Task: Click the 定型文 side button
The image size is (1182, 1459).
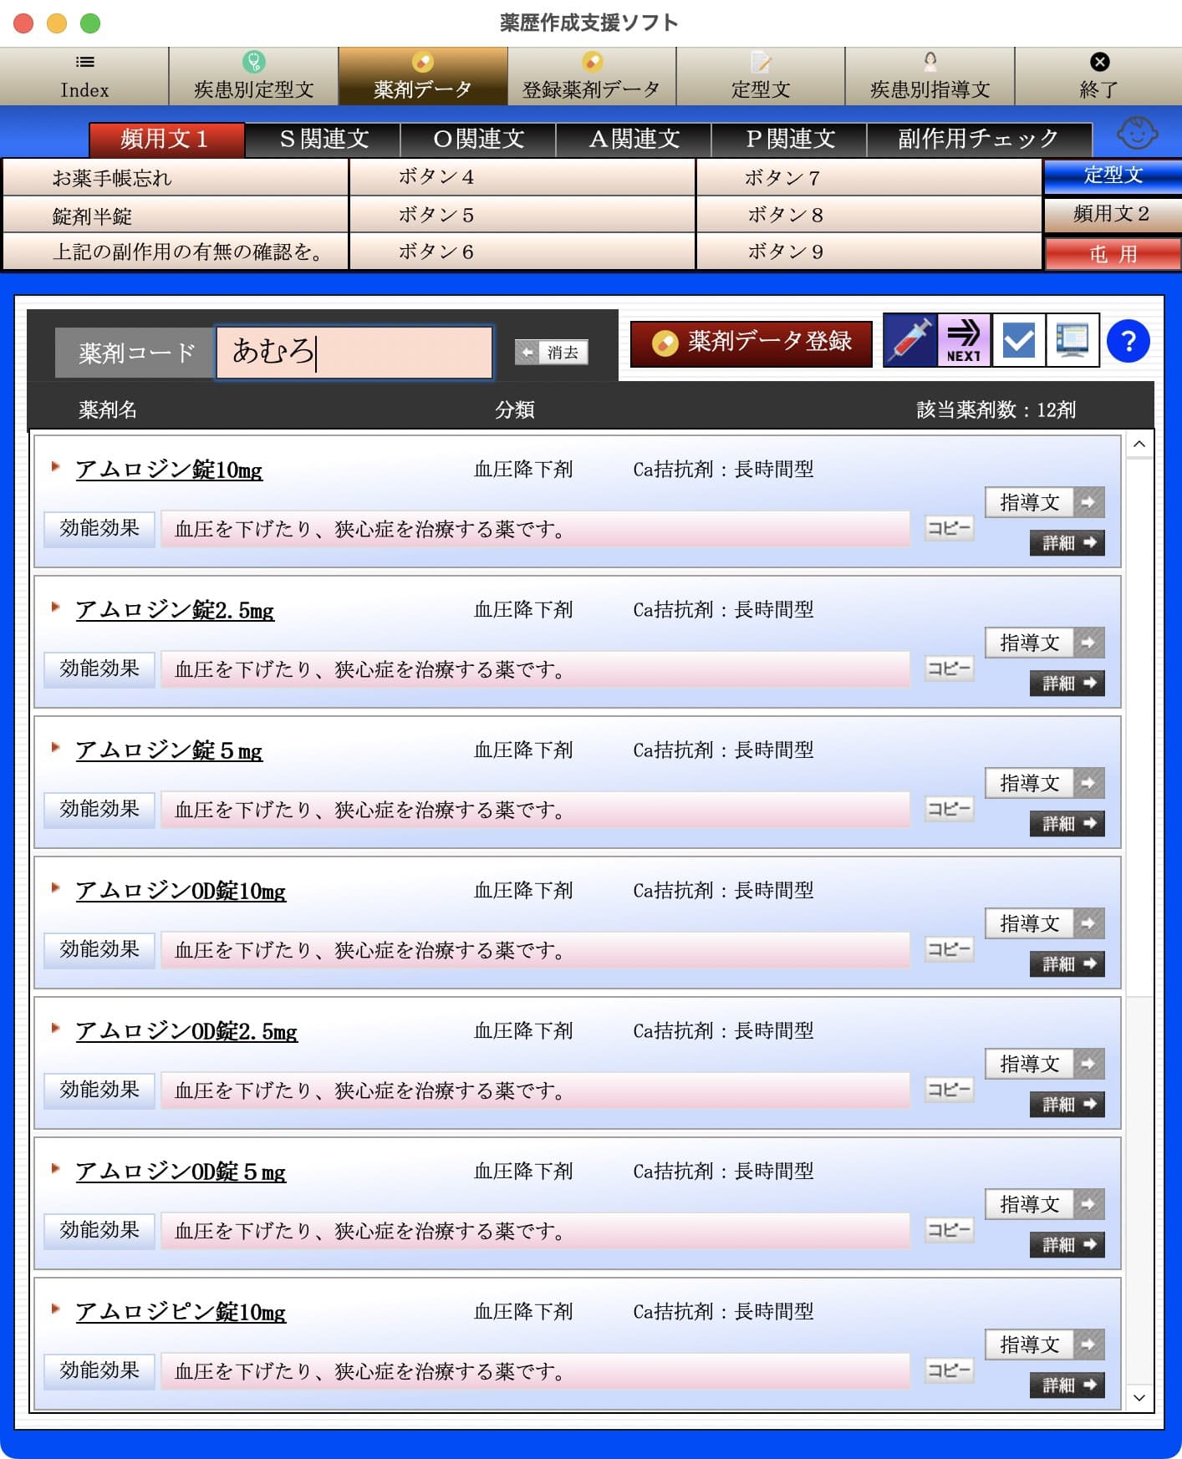Action: click(x=1113, y=176)
